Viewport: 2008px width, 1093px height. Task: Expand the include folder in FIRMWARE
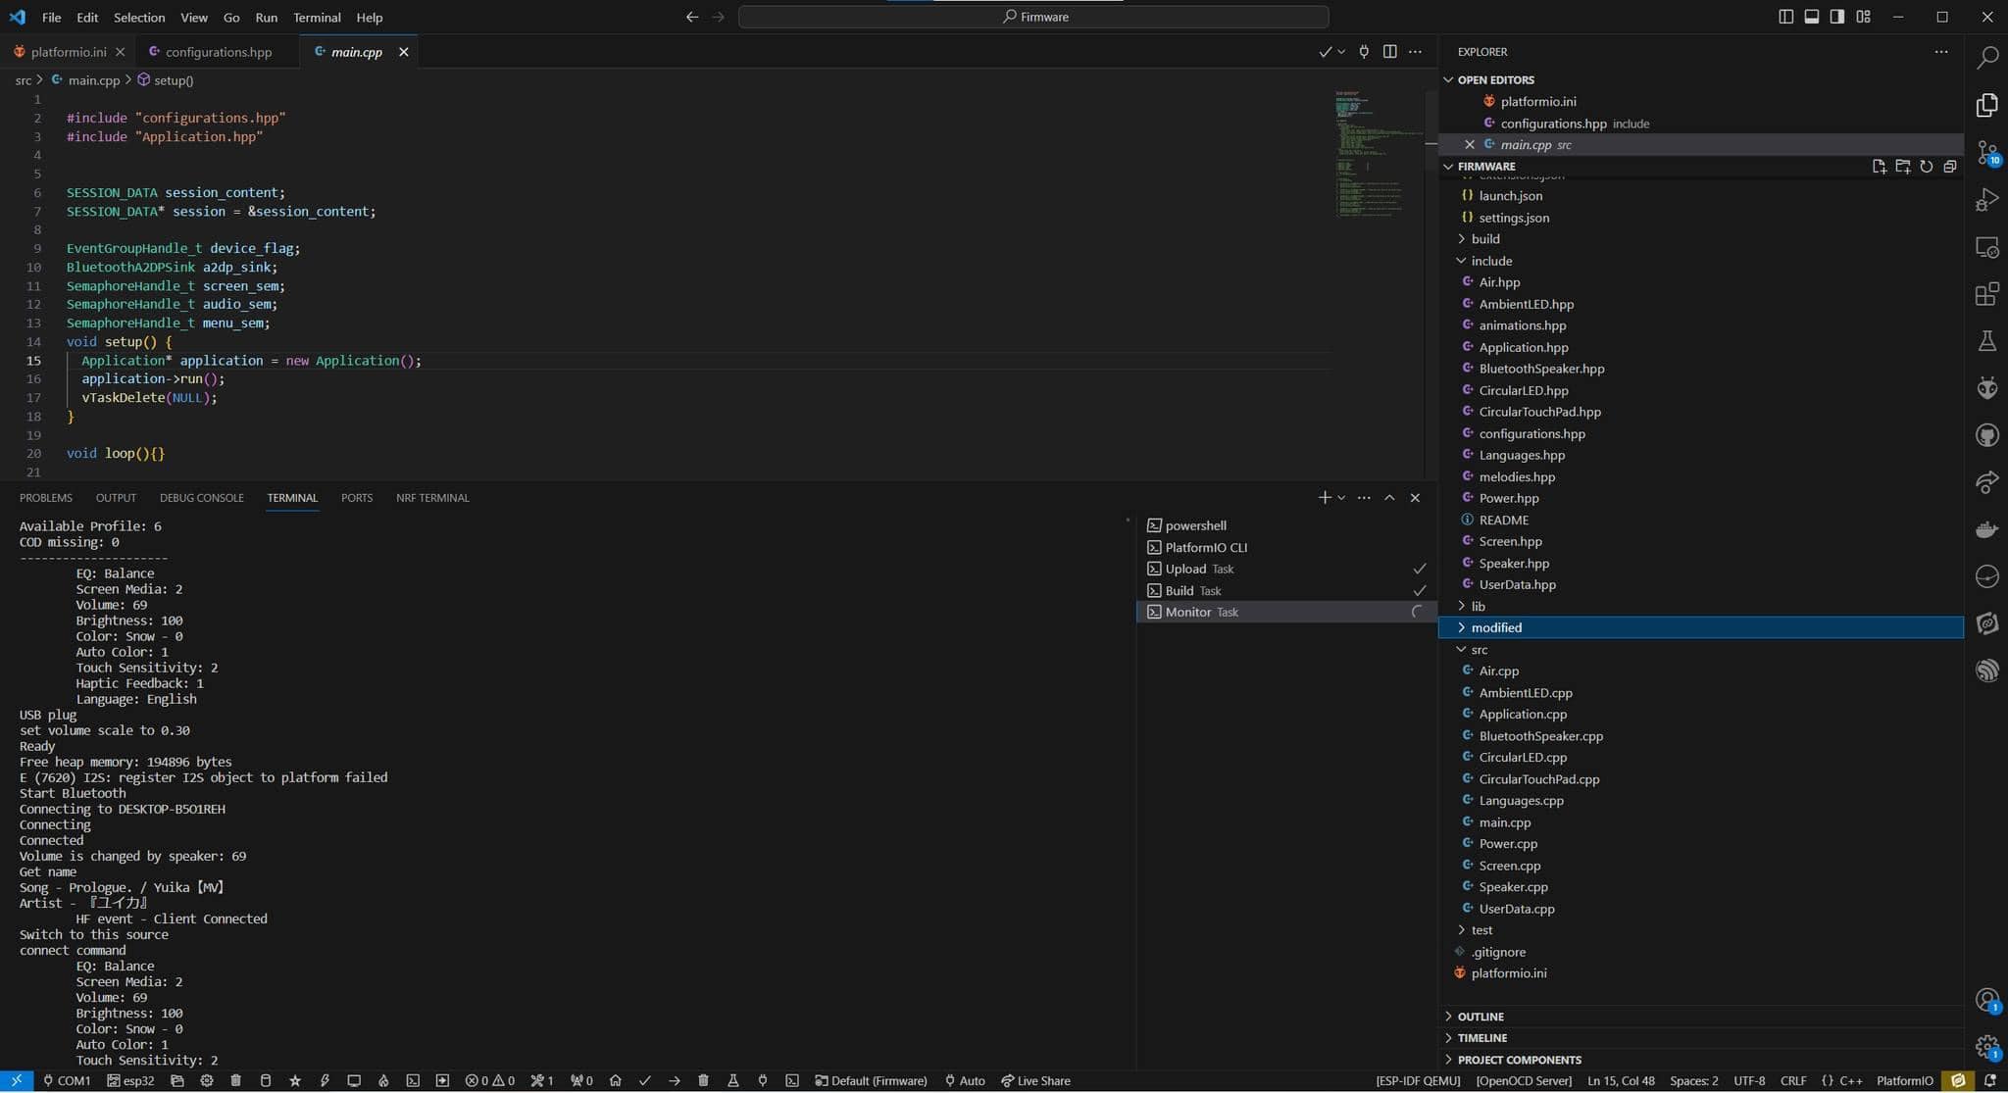tap(1491, 260)
